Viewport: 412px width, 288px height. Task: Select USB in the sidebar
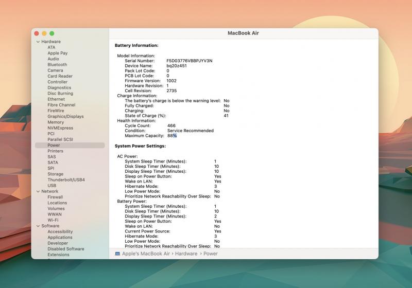52,186
